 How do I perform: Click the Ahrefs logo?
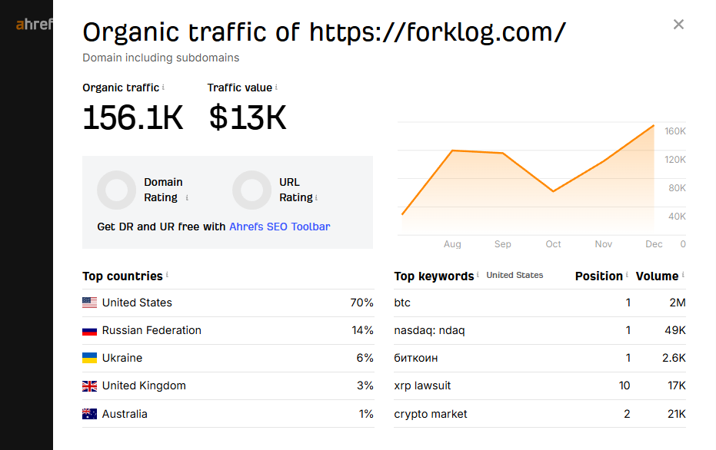pyautogui.click(x=35, y=25)
